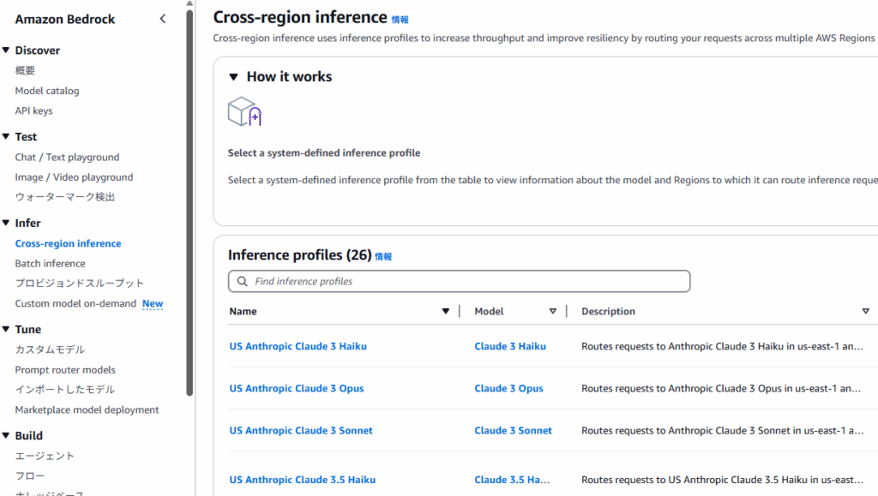Collapse the Tune section
878x496 pixels.
[6, 329]
